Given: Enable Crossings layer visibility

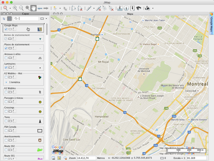Looking at the screenshot, I should (6, 111).
